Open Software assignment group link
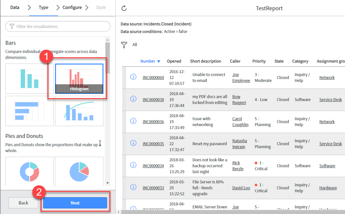Viewport: 345px width, 214px height. 327,166
